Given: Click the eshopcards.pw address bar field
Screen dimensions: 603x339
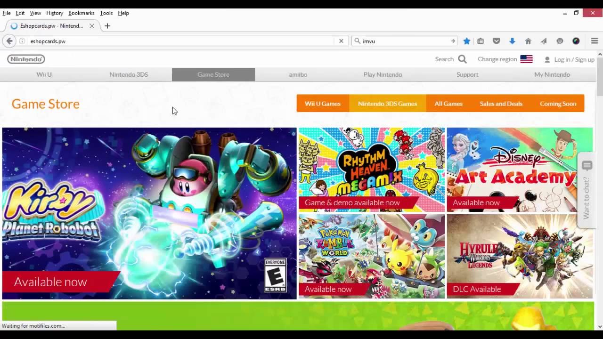Looking at the screenshot, I should [x=181, y=41].
